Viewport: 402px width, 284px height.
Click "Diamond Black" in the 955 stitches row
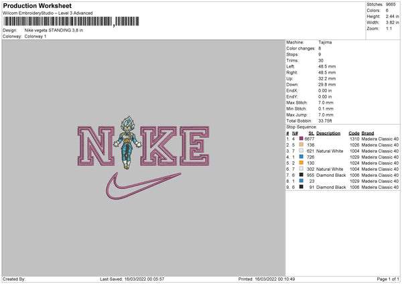click(331, 175)
